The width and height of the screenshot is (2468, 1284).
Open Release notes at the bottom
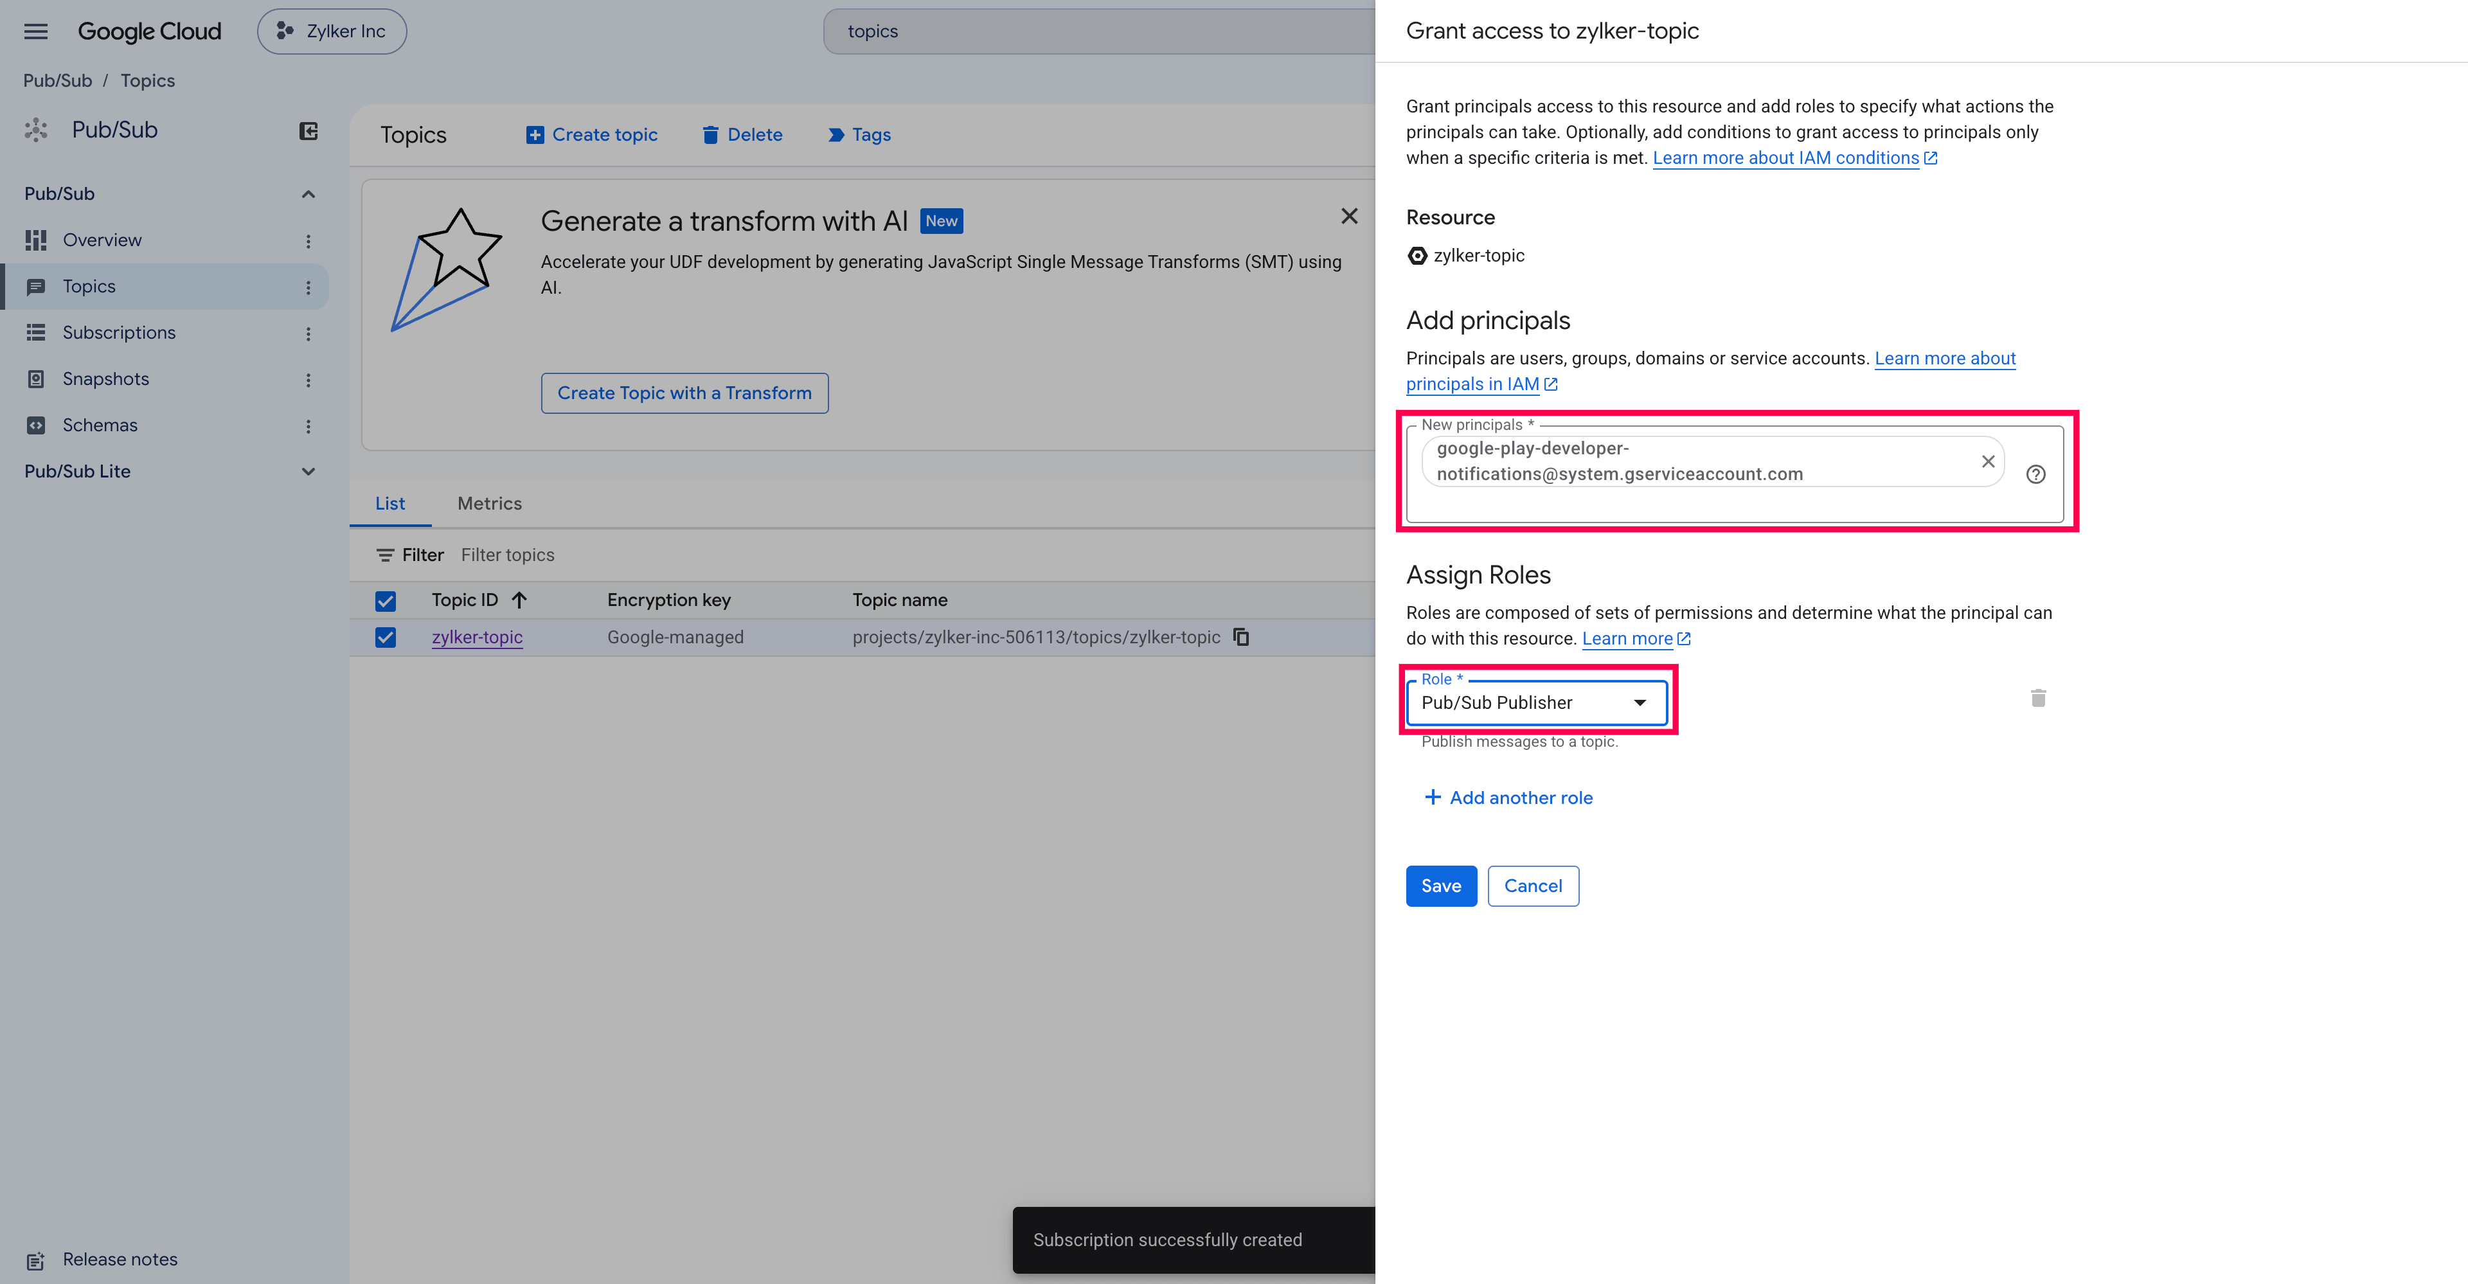tap(120, 1259)
